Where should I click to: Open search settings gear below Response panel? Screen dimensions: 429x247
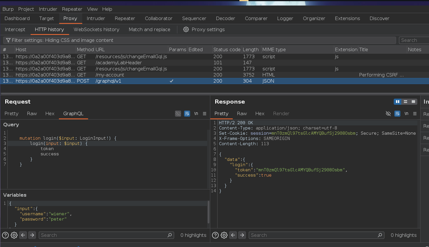224,235
